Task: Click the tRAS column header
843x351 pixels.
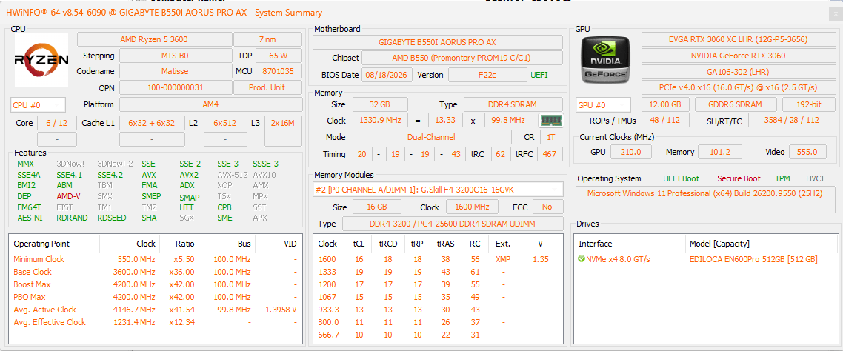Action: coord(446,244)
